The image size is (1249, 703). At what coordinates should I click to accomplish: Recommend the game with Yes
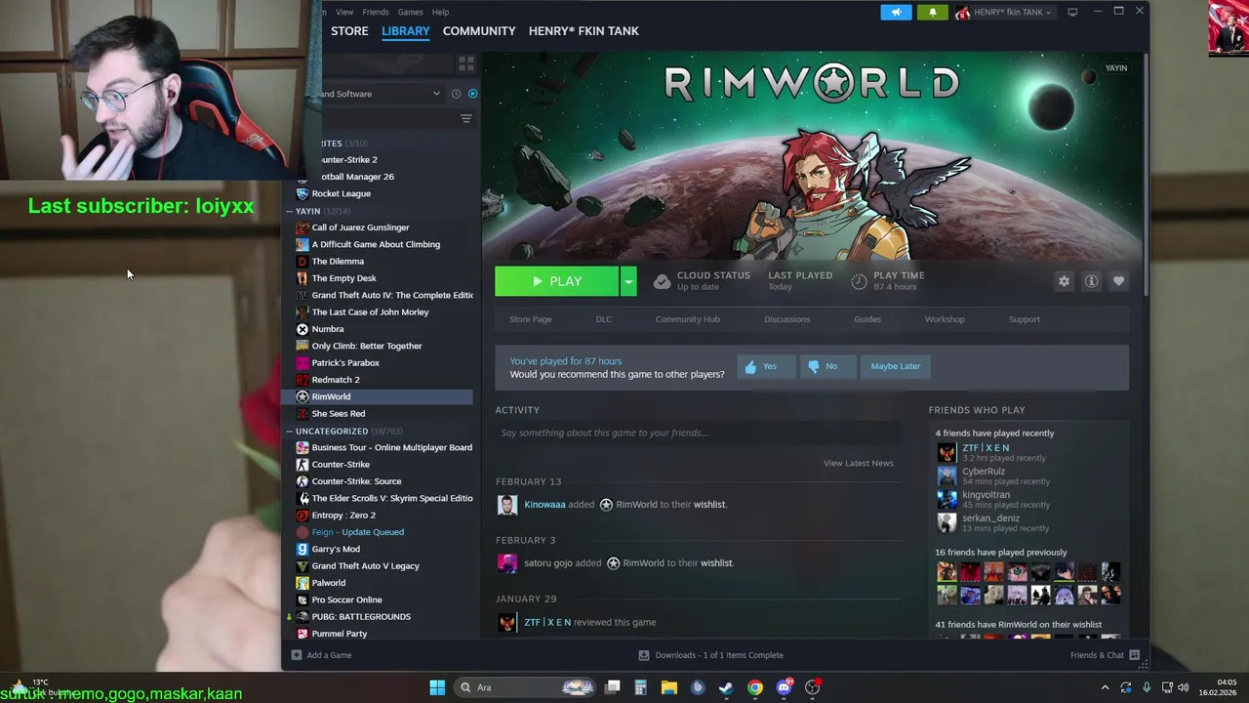tap(766, 366)
